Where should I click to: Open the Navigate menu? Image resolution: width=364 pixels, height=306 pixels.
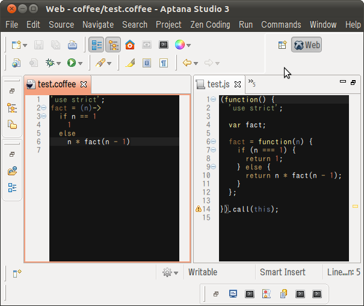pyautogui.click(x=98, y=25)
